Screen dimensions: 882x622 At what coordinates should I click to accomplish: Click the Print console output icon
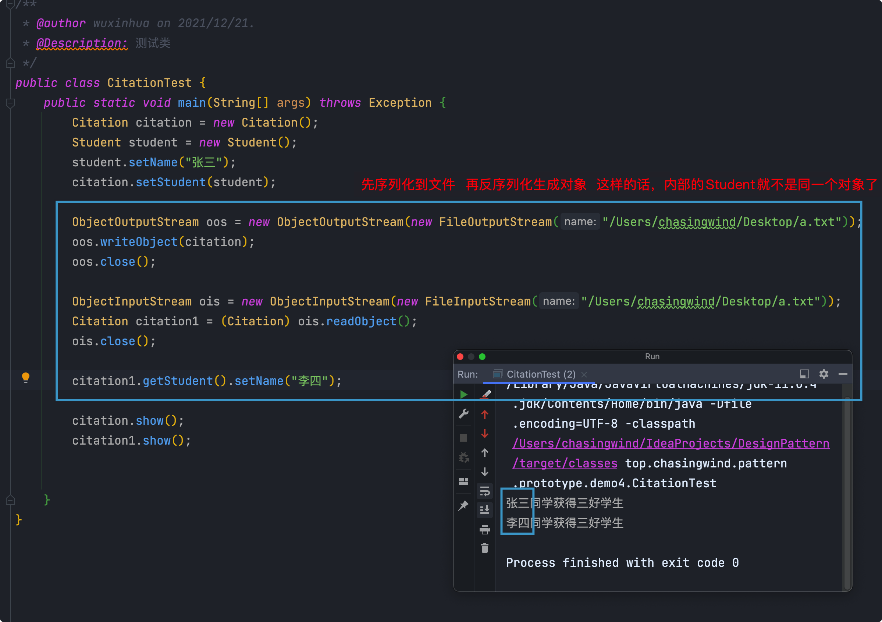click(485, 529)
